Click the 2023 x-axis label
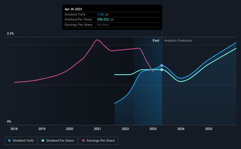 coord(153,129)
